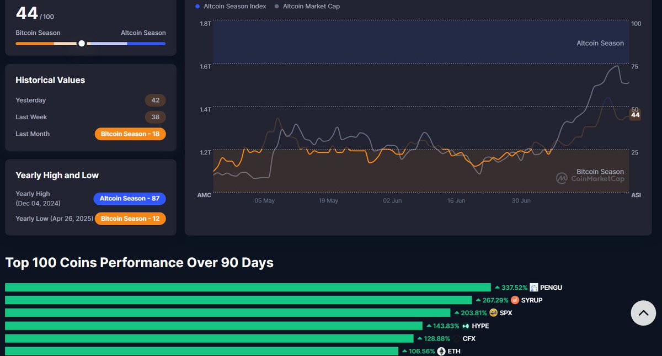The height and width of the screenshot is (356, 662).
Task: Click 'Altcoin Season' zone label in chart
Action: 600,43
